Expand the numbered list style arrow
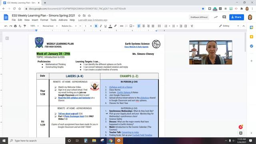256x144 pixels. pos(170,26)
